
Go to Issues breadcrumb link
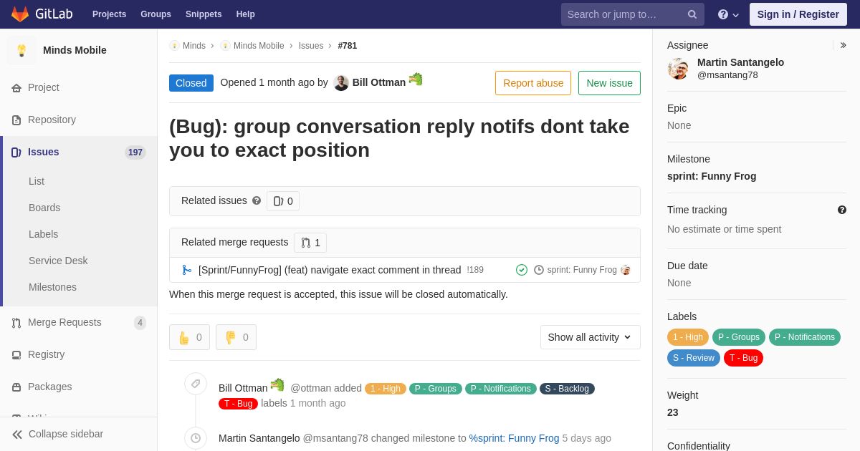(311, 46)
